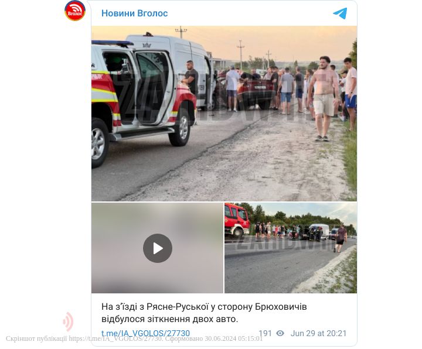
Task: Click the red fire truck in small photo
Action: point(237,220)
